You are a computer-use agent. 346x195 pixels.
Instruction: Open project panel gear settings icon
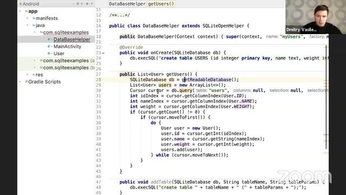tap(88, 4)
